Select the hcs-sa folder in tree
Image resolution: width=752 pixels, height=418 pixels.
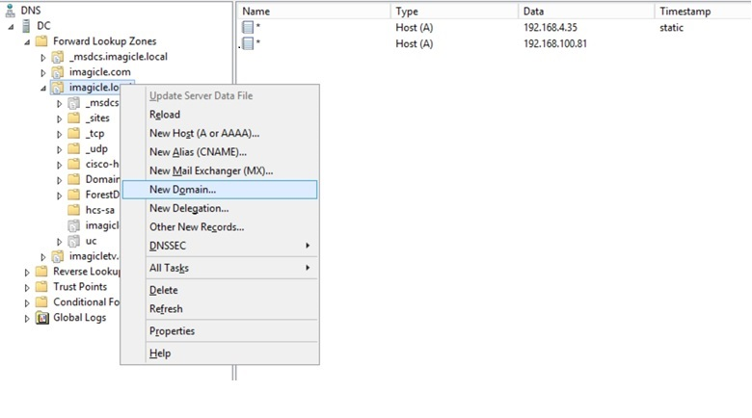(99, 210)
